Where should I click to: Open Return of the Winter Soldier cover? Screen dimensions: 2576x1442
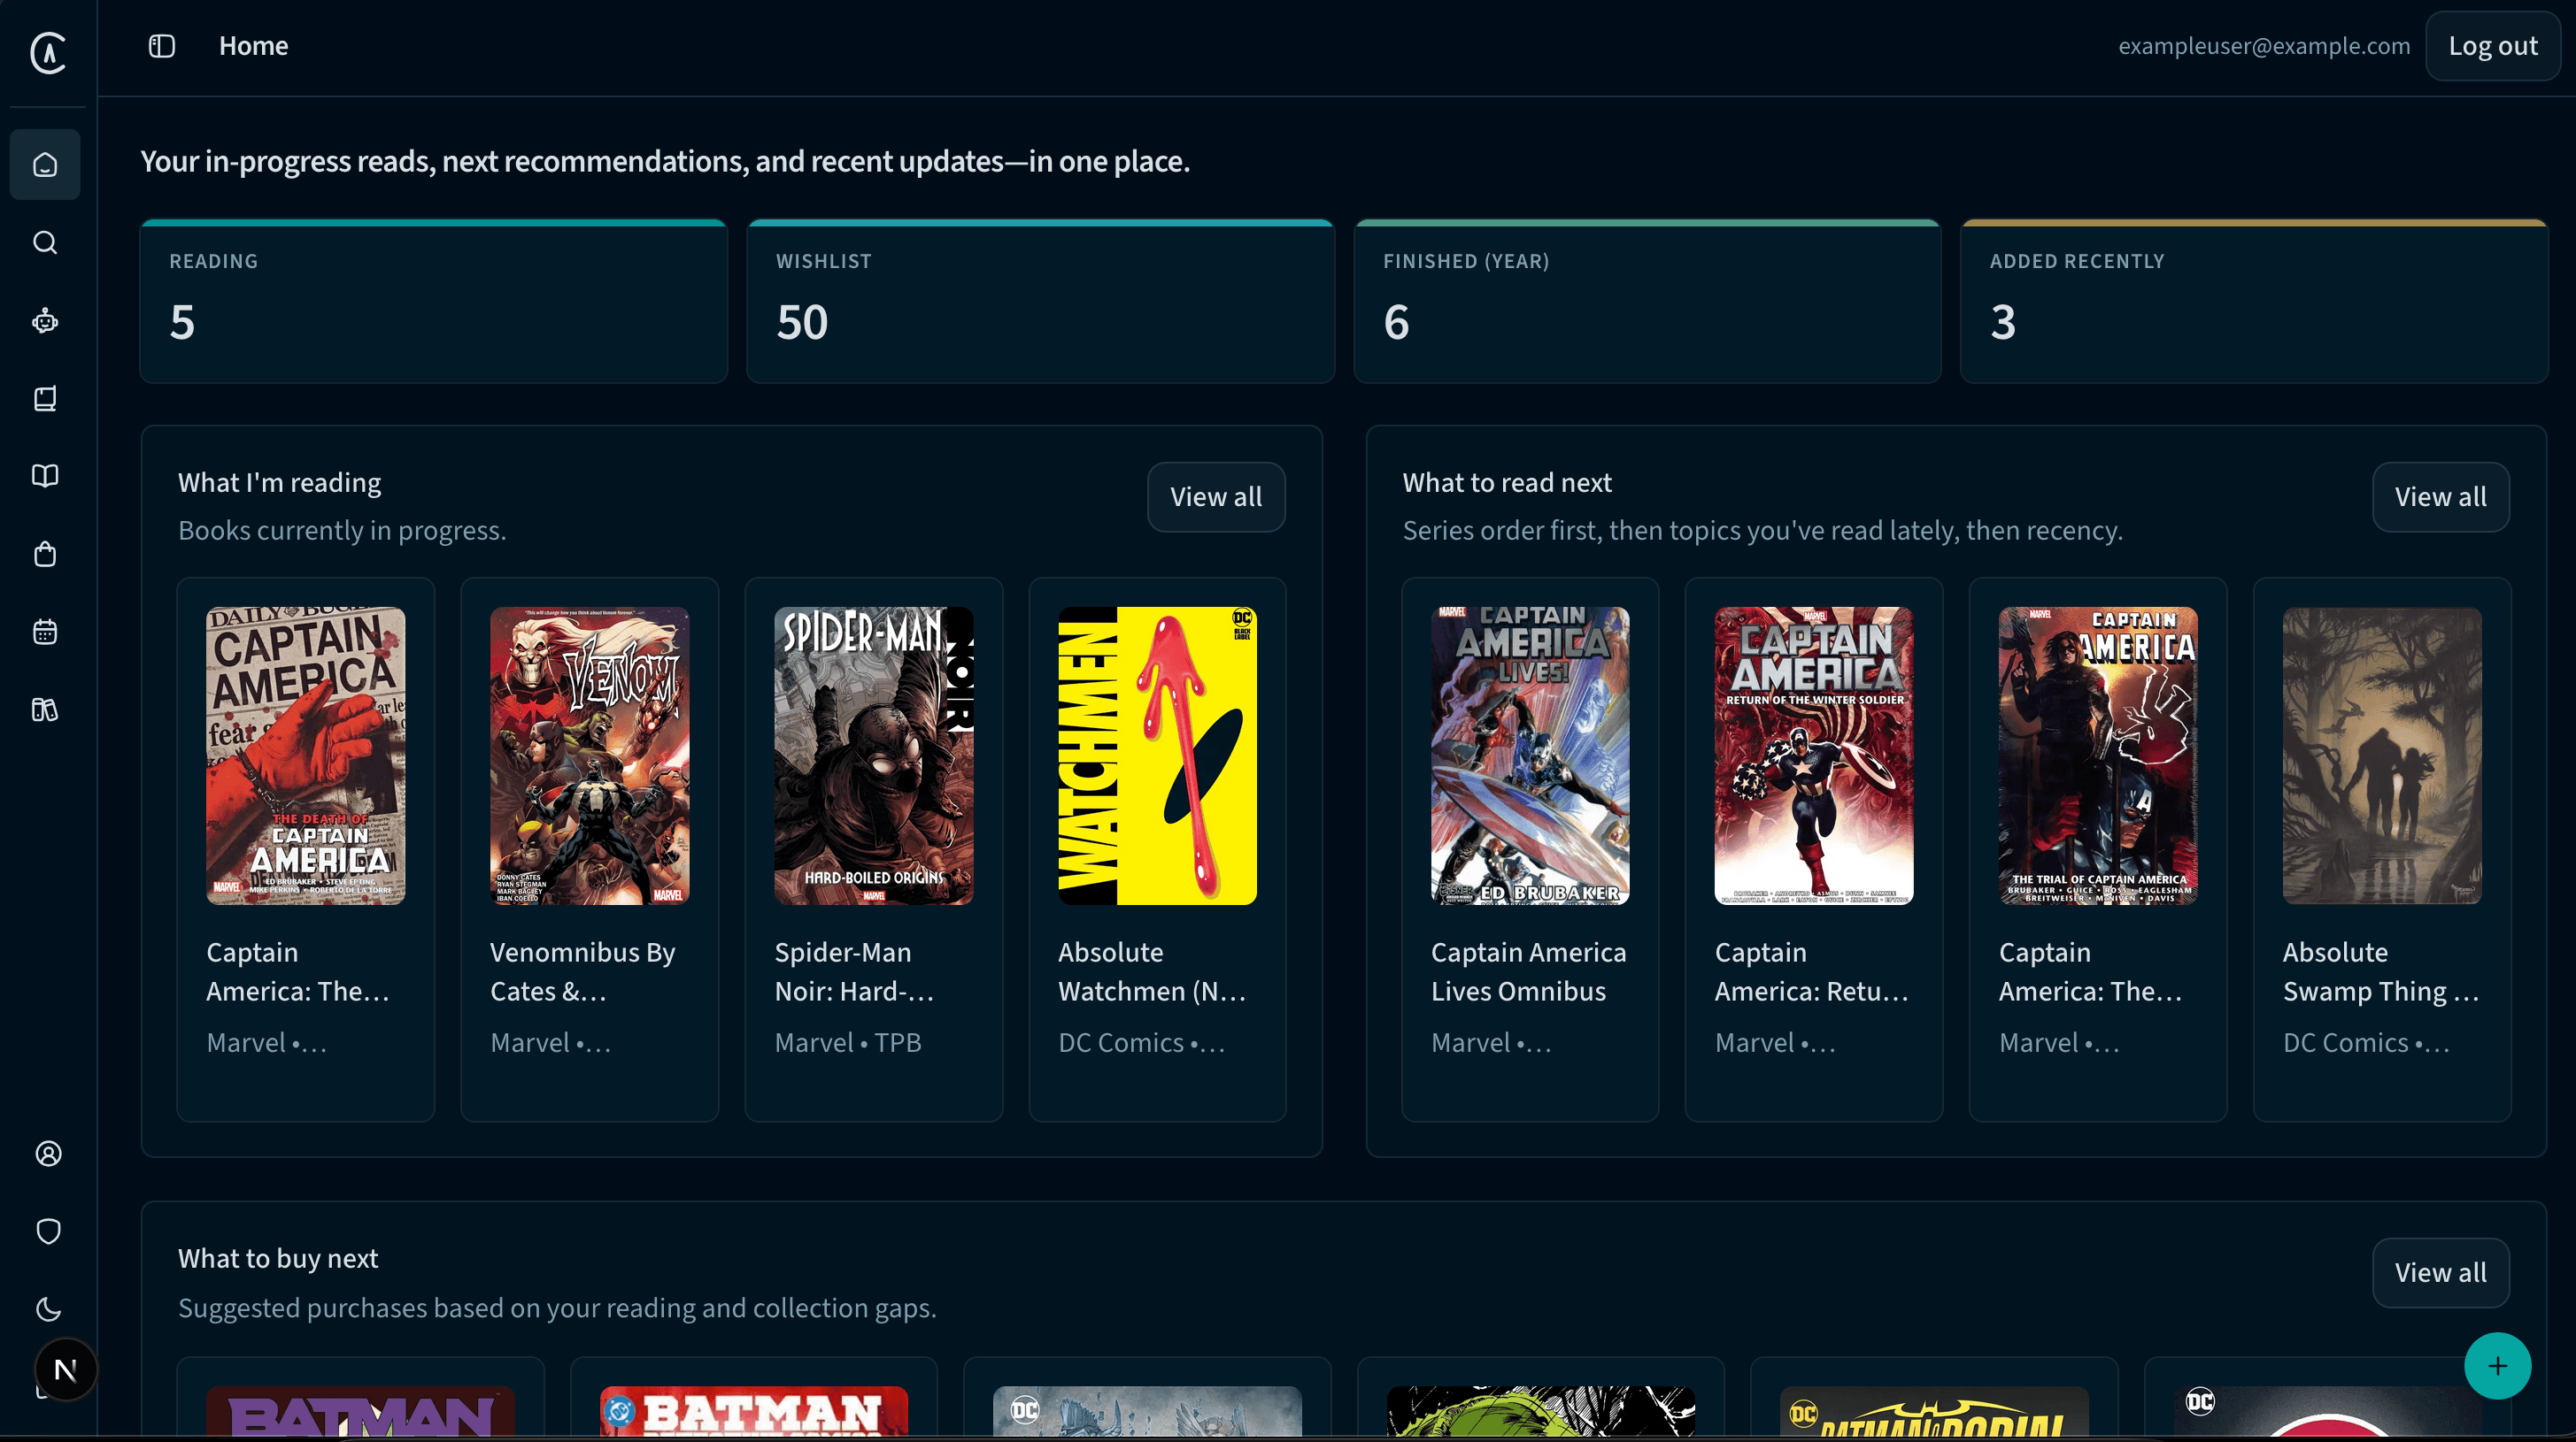pyautogui.click(x=1814, y=756)
